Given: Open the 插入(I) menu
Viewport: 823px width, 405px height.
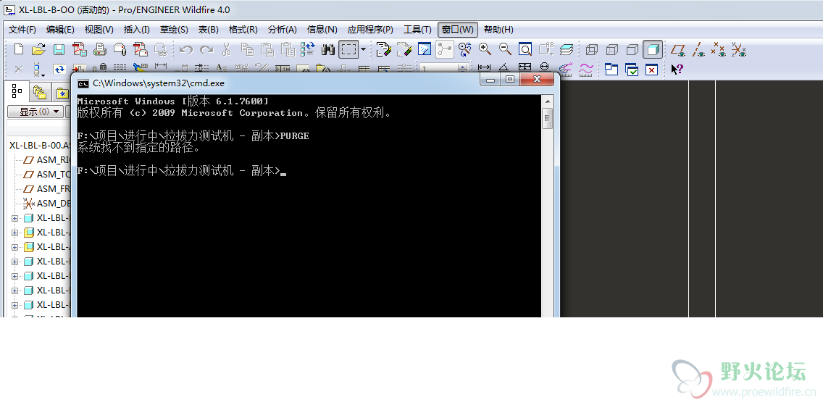Looking at the screenshot, I should coord(137,30).
